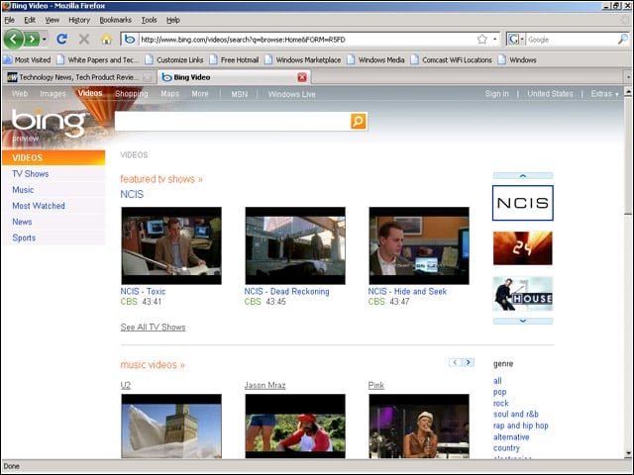Open the Tools menu
The width and height of the screenshot is (634, 475).
tap(149, 20)
